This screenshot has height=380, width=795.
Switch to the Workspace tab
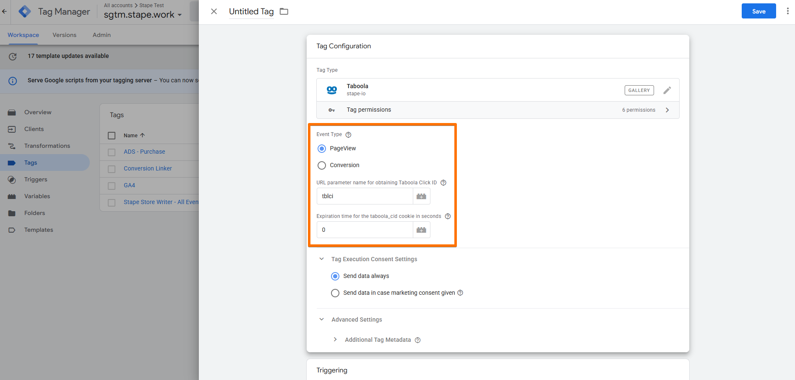(x=23, y=35)
